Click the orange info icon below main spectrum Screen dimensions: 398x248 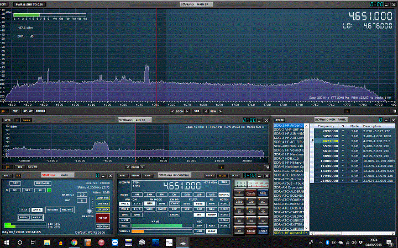click(x=347, y=111)
